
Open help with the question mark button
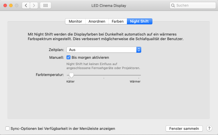click(x=209, y=128)
